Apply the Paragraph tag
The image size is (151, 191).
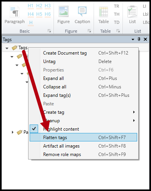[x=15, y=15]
